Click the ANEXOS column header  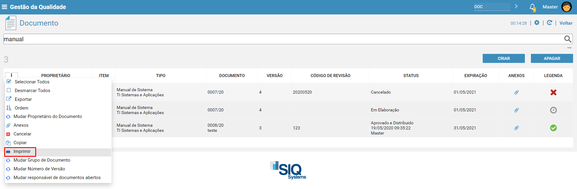(516, 76)
